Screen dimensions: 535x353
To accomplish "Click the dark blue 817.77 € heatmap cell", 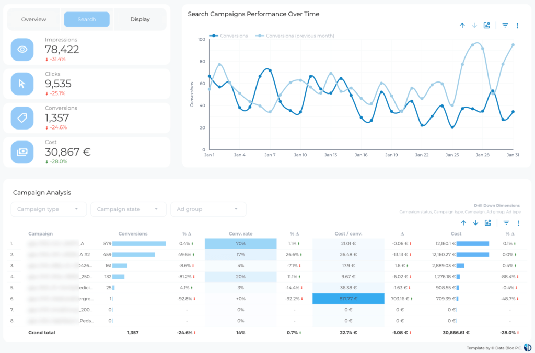I will click(x=348, y=298).
